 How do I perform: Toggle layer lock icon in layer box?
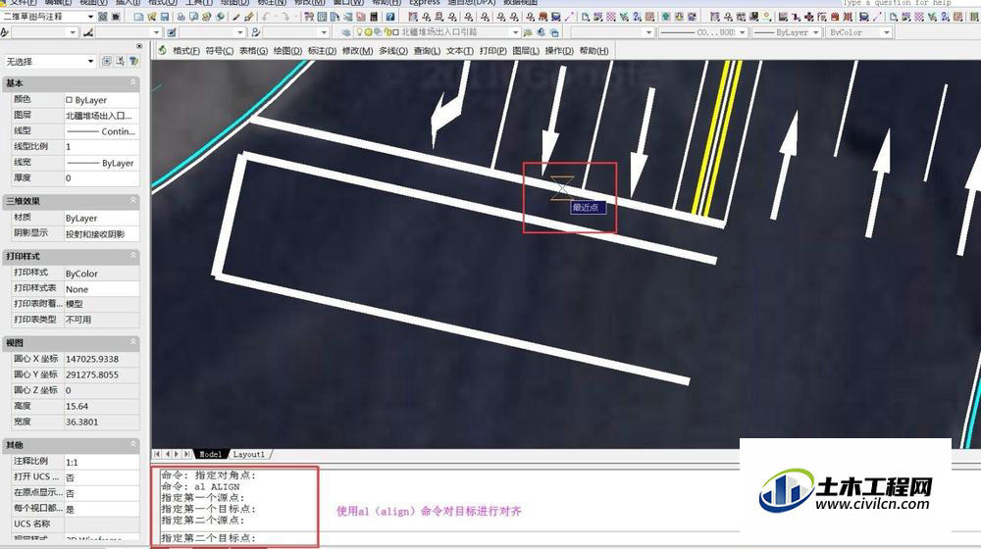[387, 32]
